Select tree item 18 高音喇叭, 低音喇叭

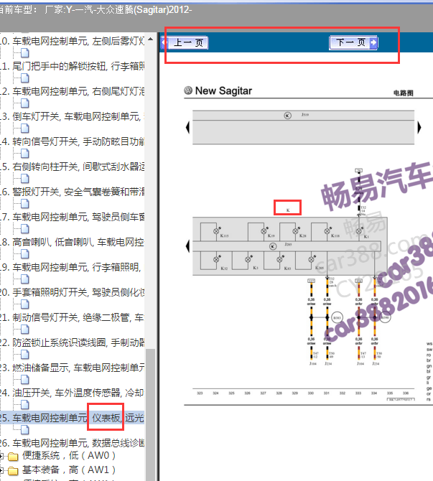(72, 242)
